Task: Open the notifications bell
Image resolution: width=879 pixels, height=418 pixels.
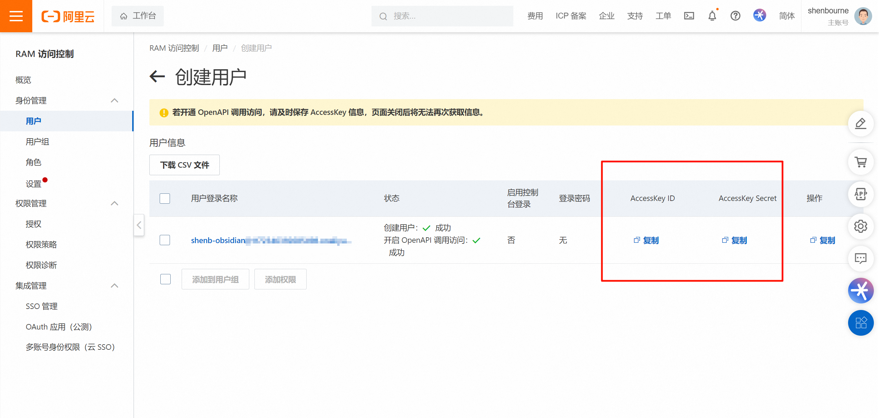Action: [x=712, y=16]
